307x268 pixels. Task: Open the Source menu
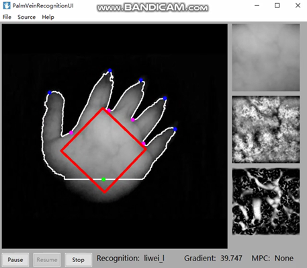point(26,17)
